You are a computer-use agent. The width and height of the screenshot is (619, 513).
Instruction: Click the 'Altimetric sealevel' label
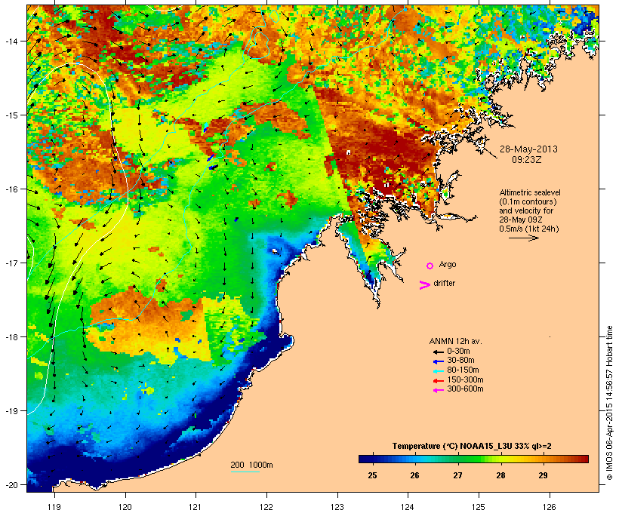pos(530,192)
